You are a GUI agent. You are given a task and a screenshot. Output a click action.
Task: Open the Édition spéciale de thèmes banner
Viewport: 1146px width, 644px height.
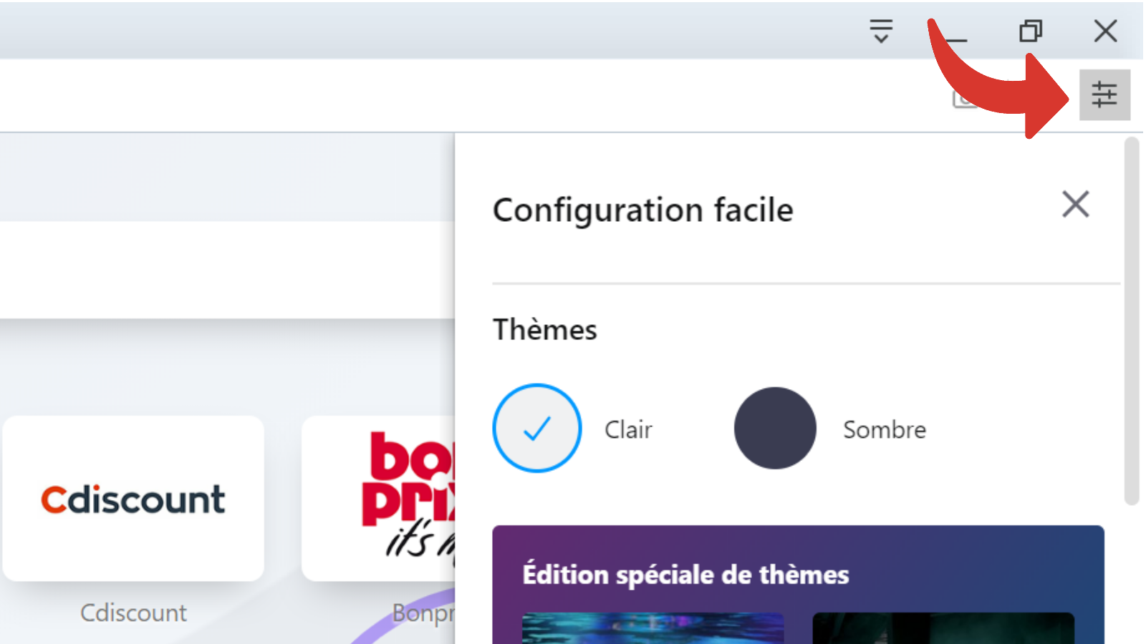685,574
